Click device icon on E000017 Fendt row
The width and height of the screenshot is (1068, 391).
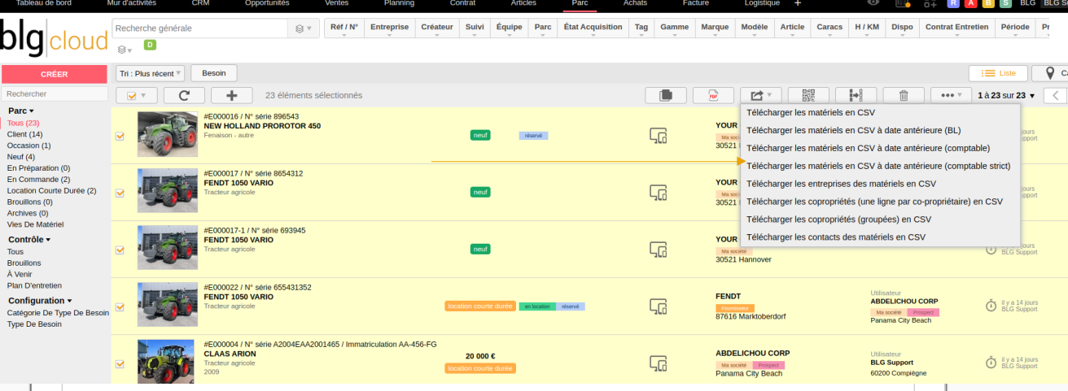pyautogui.click(x=658, y=192)
